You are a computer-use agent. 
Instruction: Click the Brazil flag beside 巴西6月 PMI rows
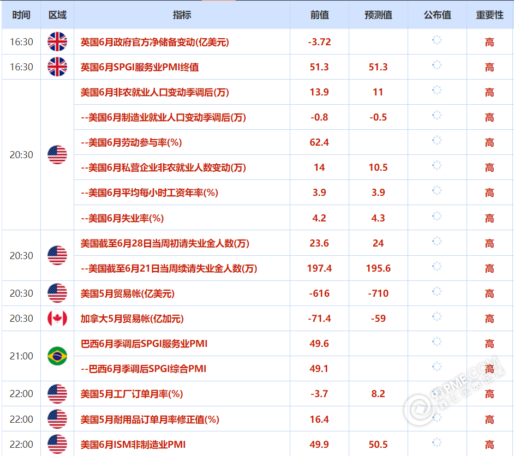[x=57, y=356]
